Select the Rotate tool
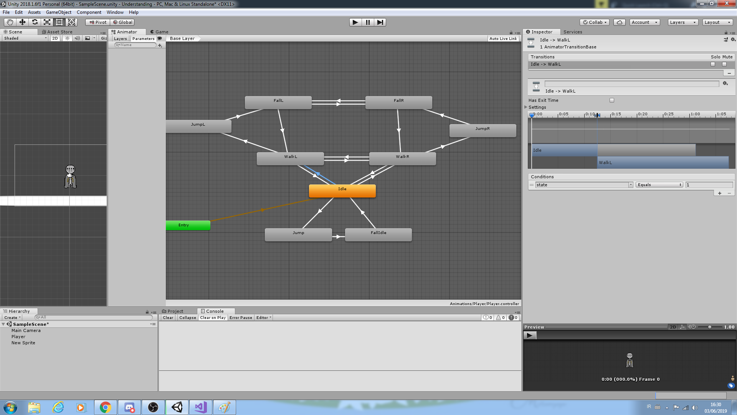Image resolution: width=737 pixels, height=415 pixels. click(x=35, y=22)
